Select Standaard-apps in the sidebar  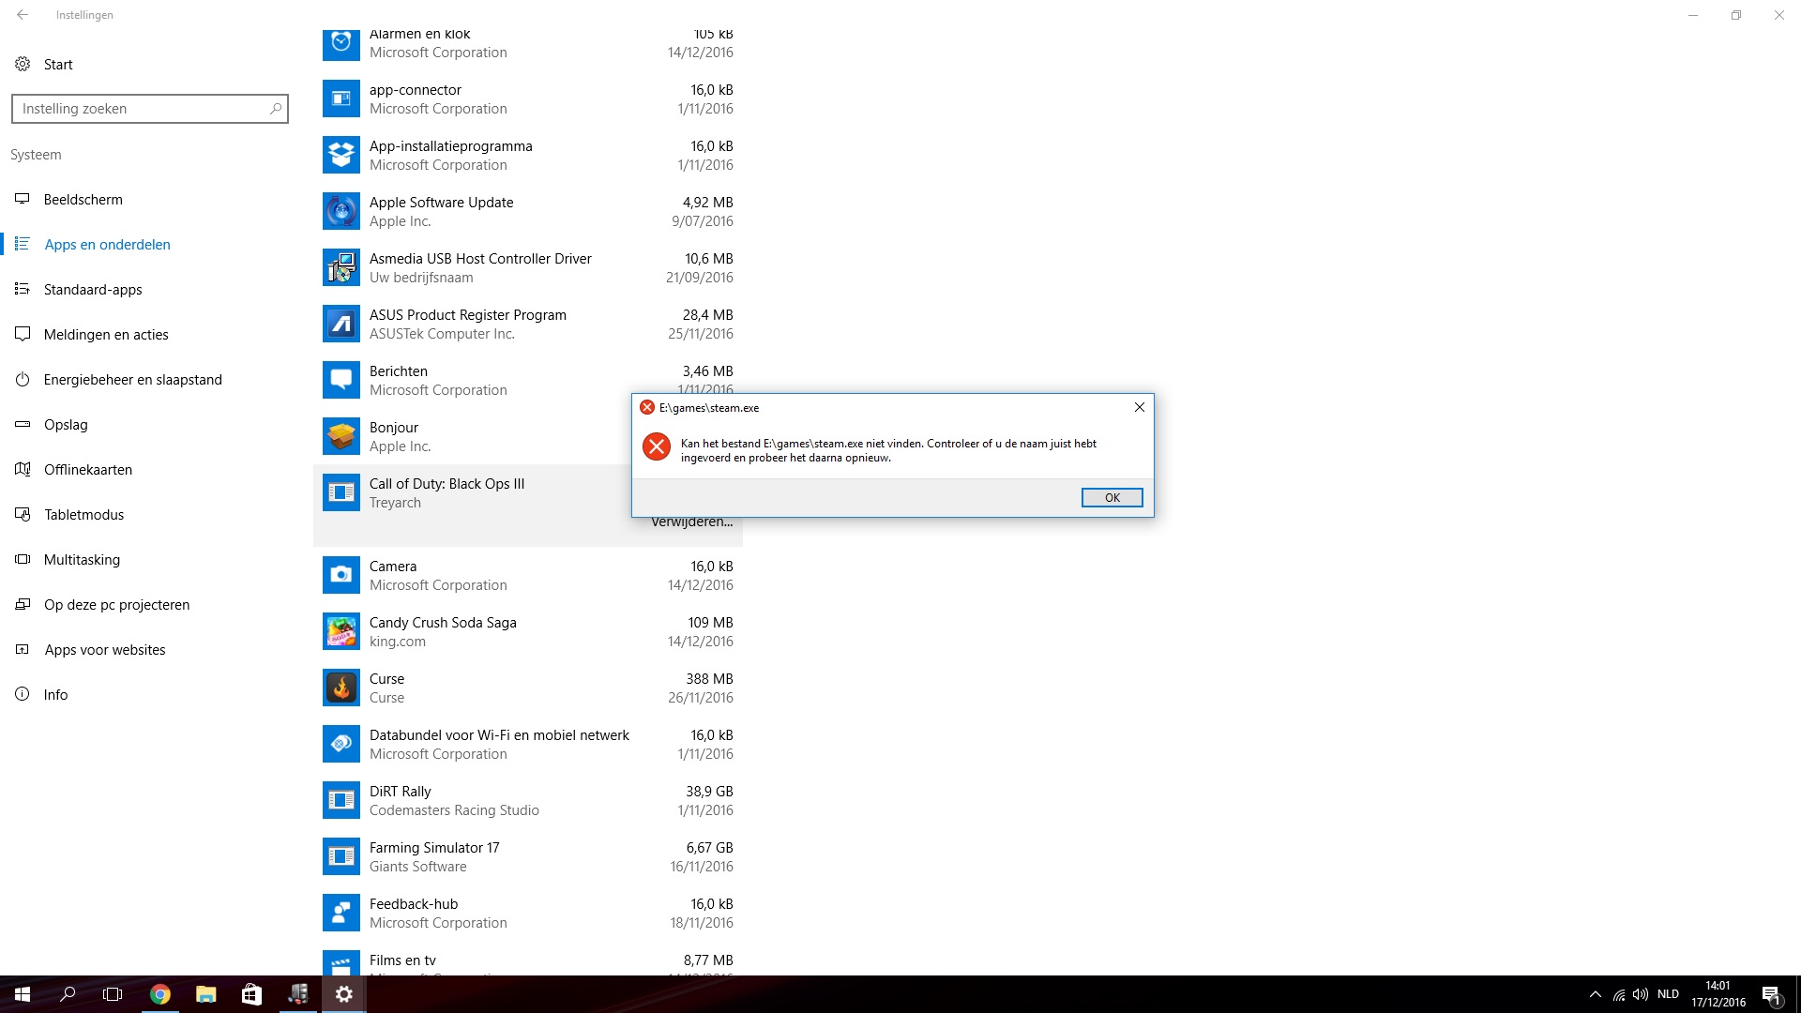[x=93, y=289]
